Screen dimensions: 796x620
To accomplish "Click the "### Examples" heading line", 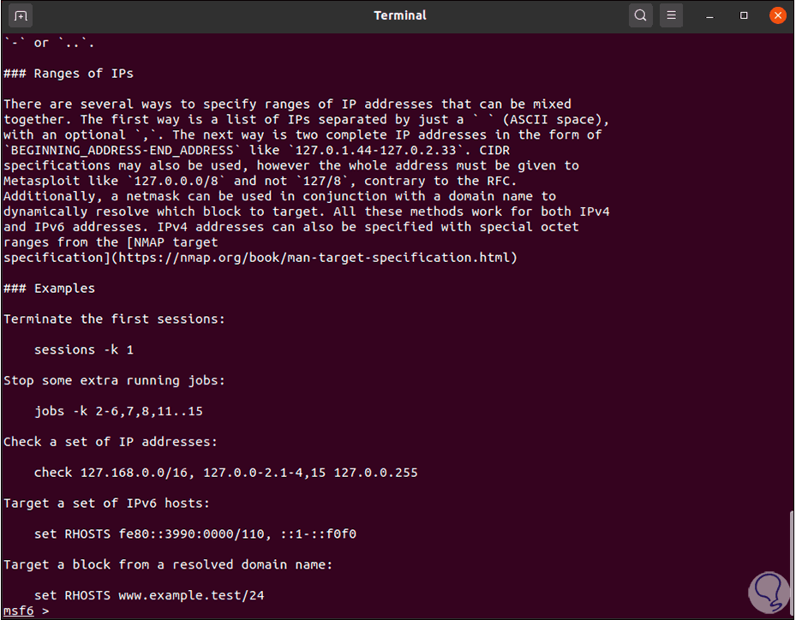I will click(x=49, y=289).
